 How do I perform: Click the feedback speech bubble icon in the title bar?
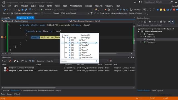pyautogui.click(x=135, y=2)
